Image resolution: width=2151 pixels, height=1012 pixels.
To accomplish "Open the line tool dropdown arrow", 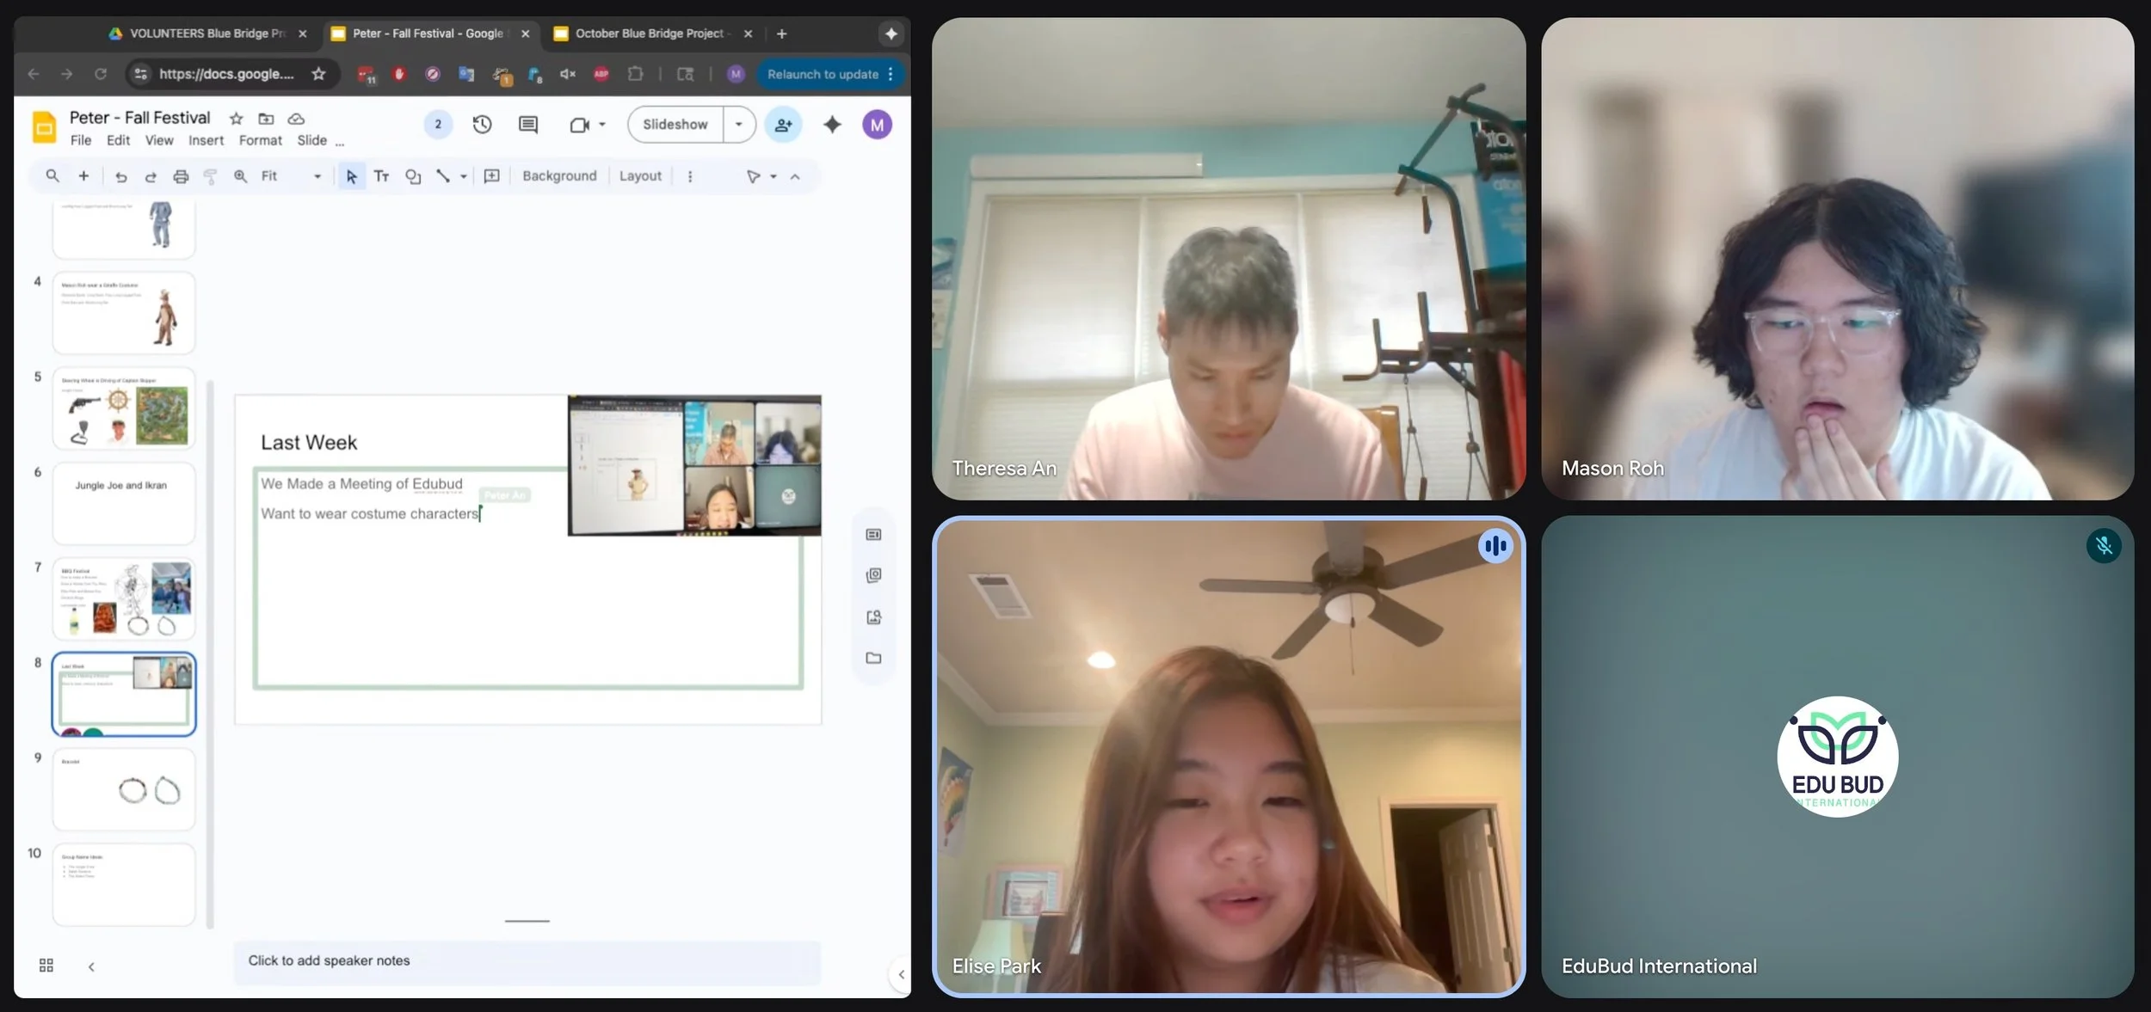I will [x=464, y=176].
